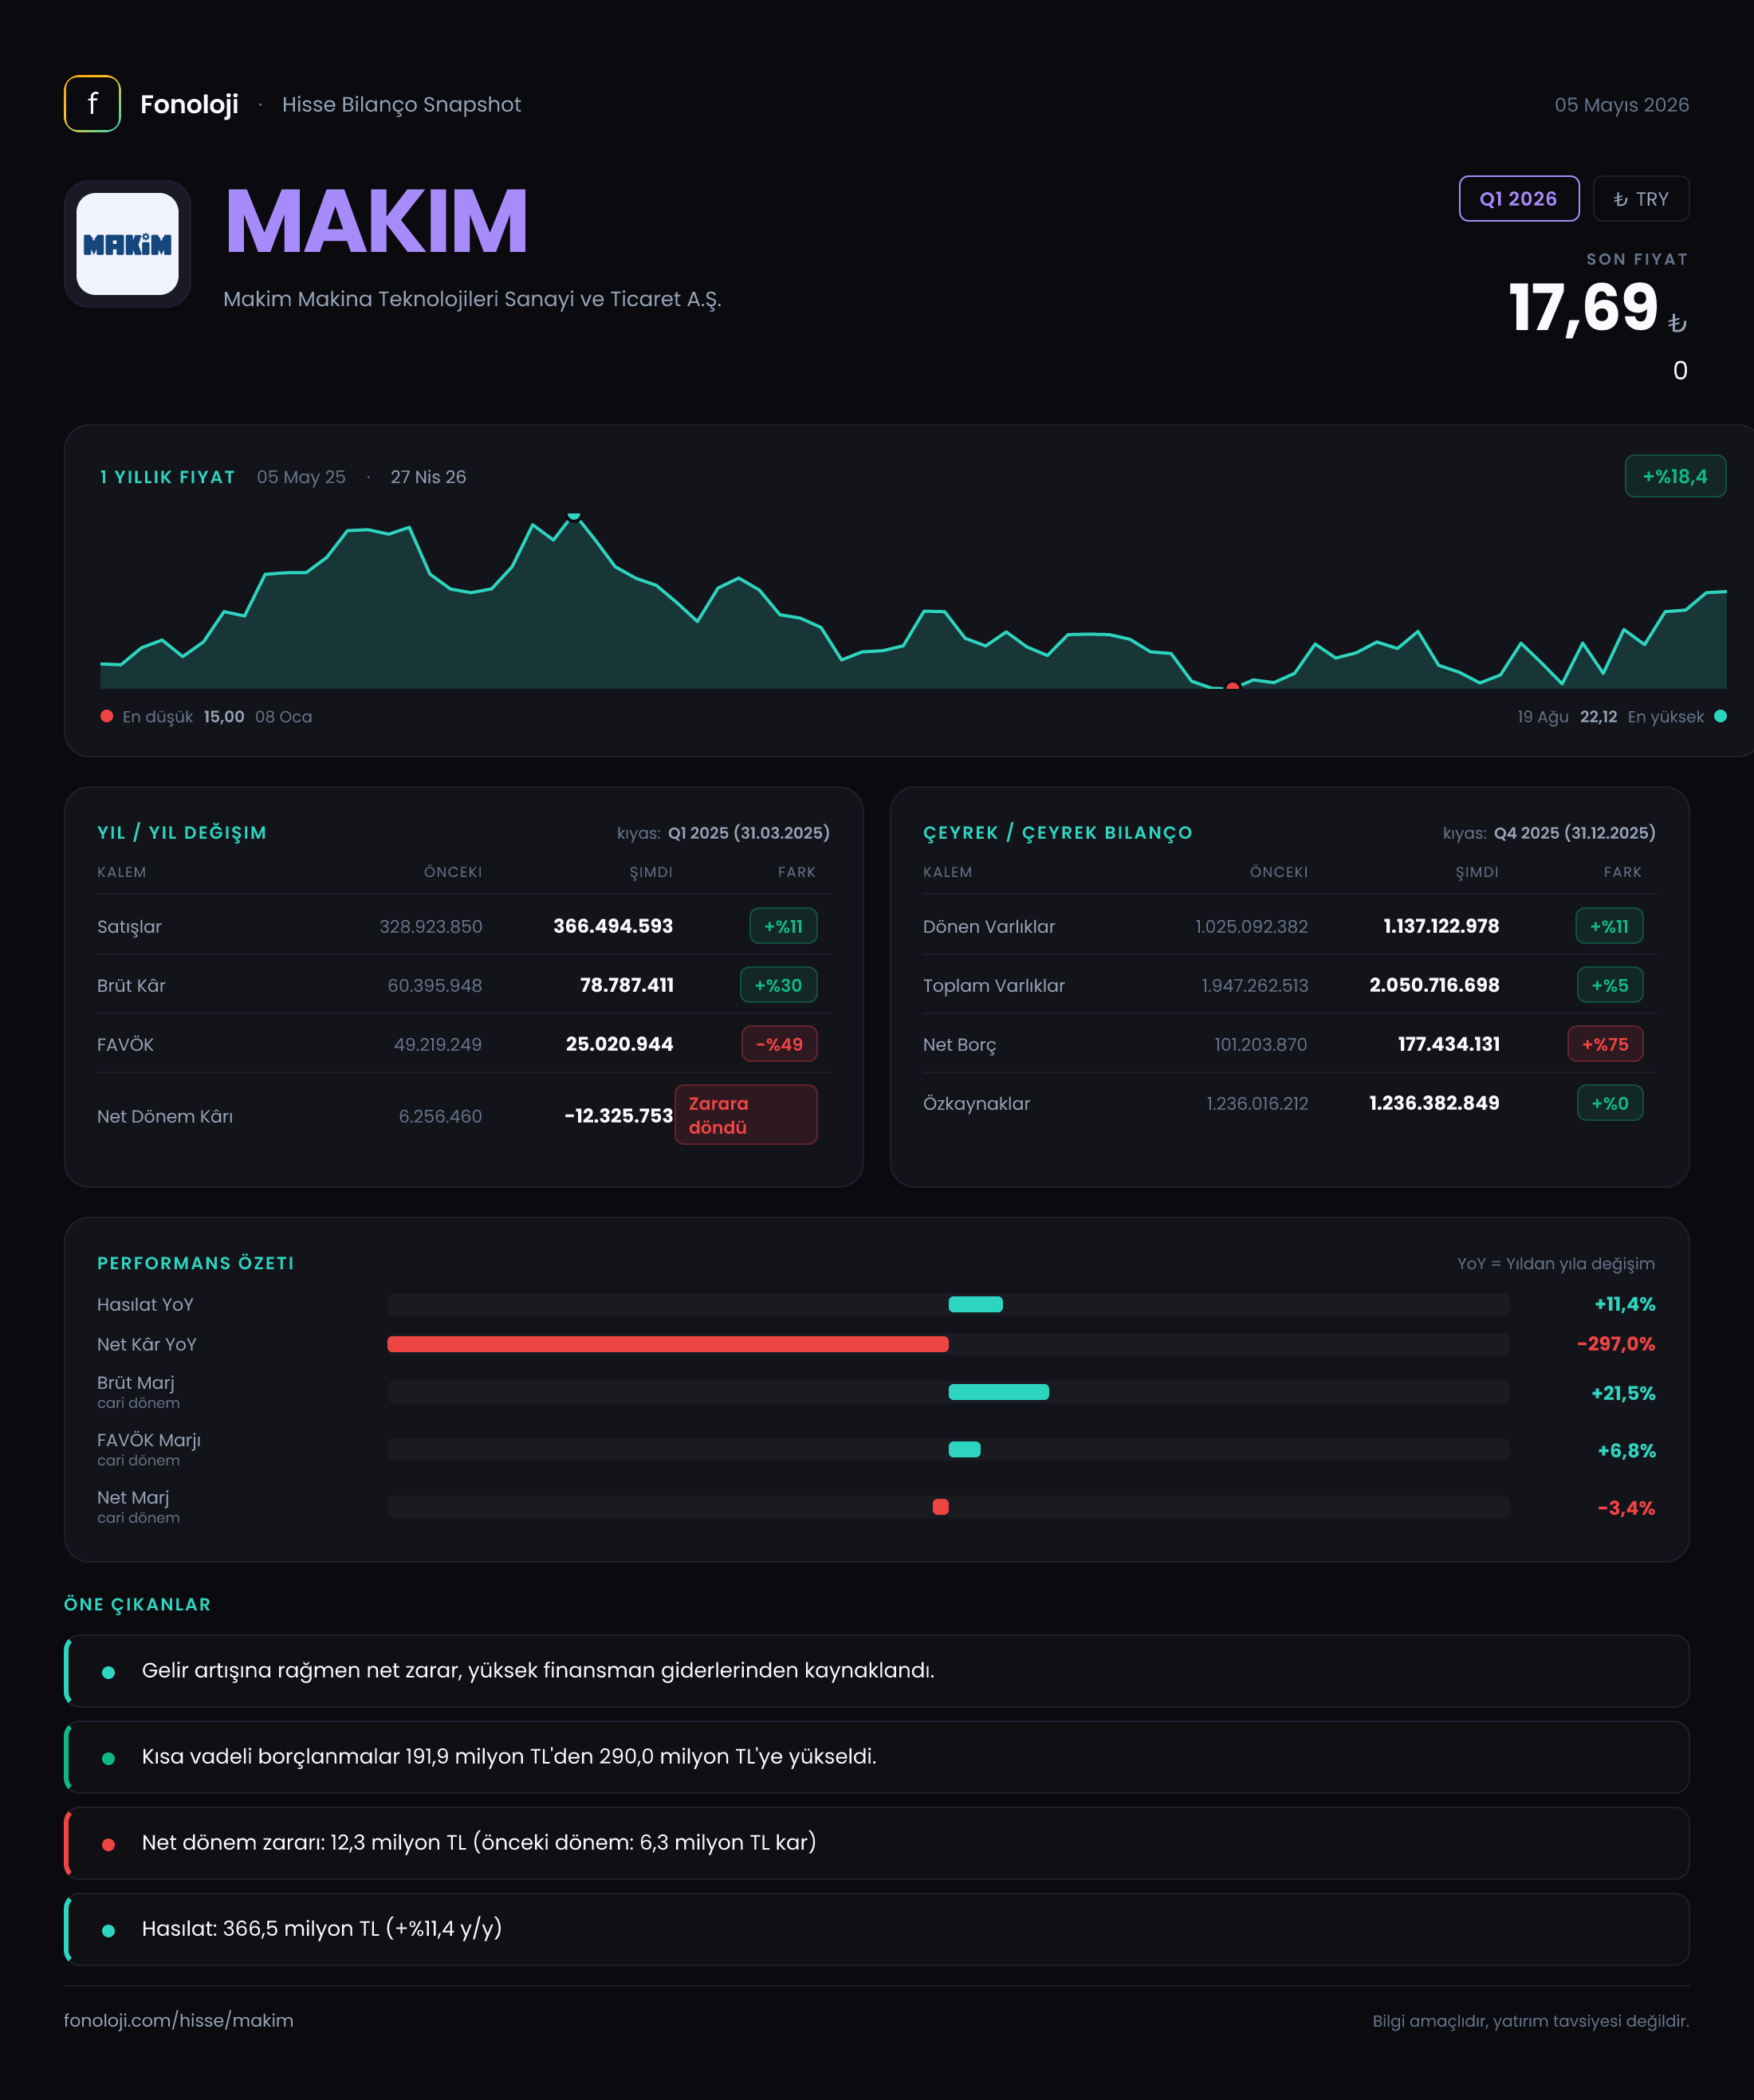Click the Hasılat YoY progress bar
Image resolution: width=1754 pixels, height=2100 pixels.
(x=948, y=1304)
